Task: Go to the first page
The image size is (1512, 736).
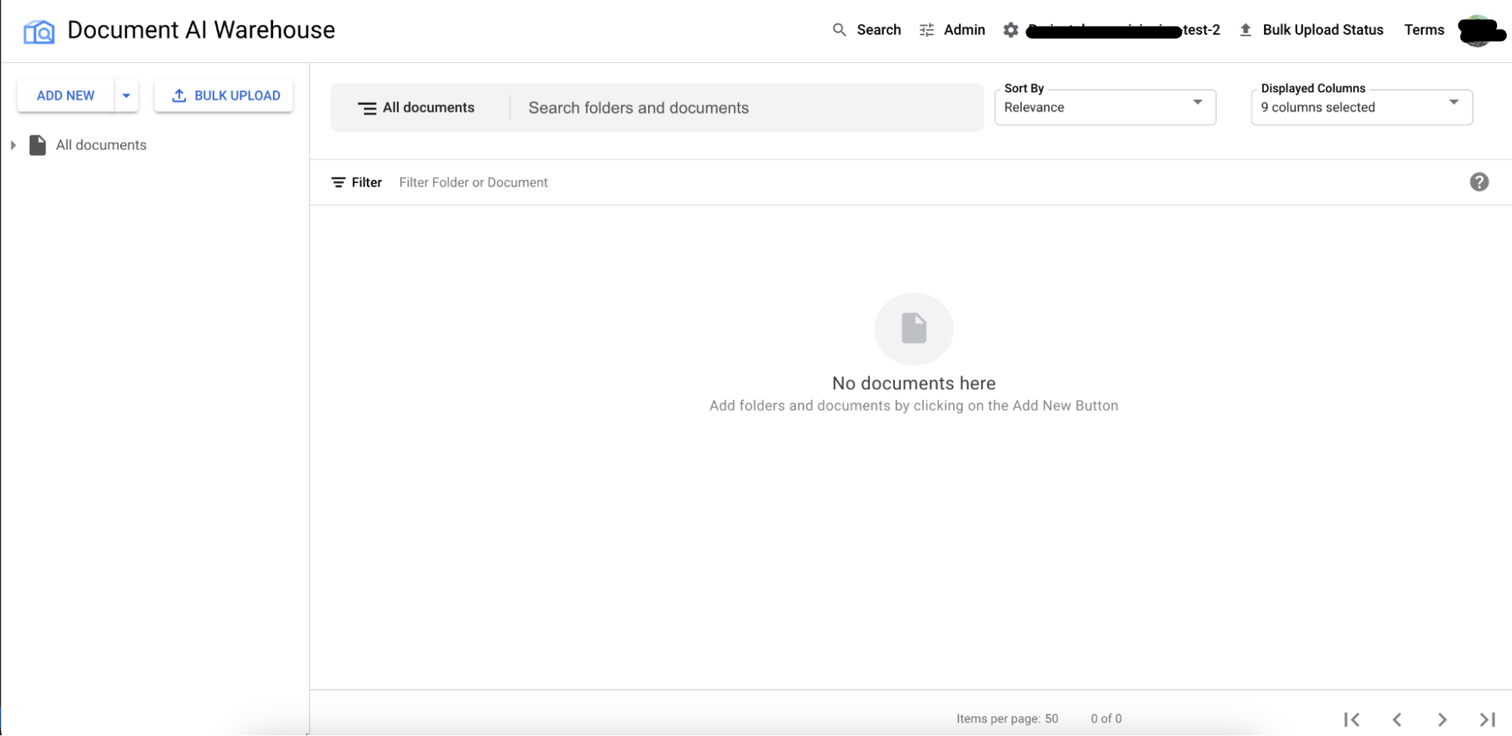Action: tap(1352, 719)
